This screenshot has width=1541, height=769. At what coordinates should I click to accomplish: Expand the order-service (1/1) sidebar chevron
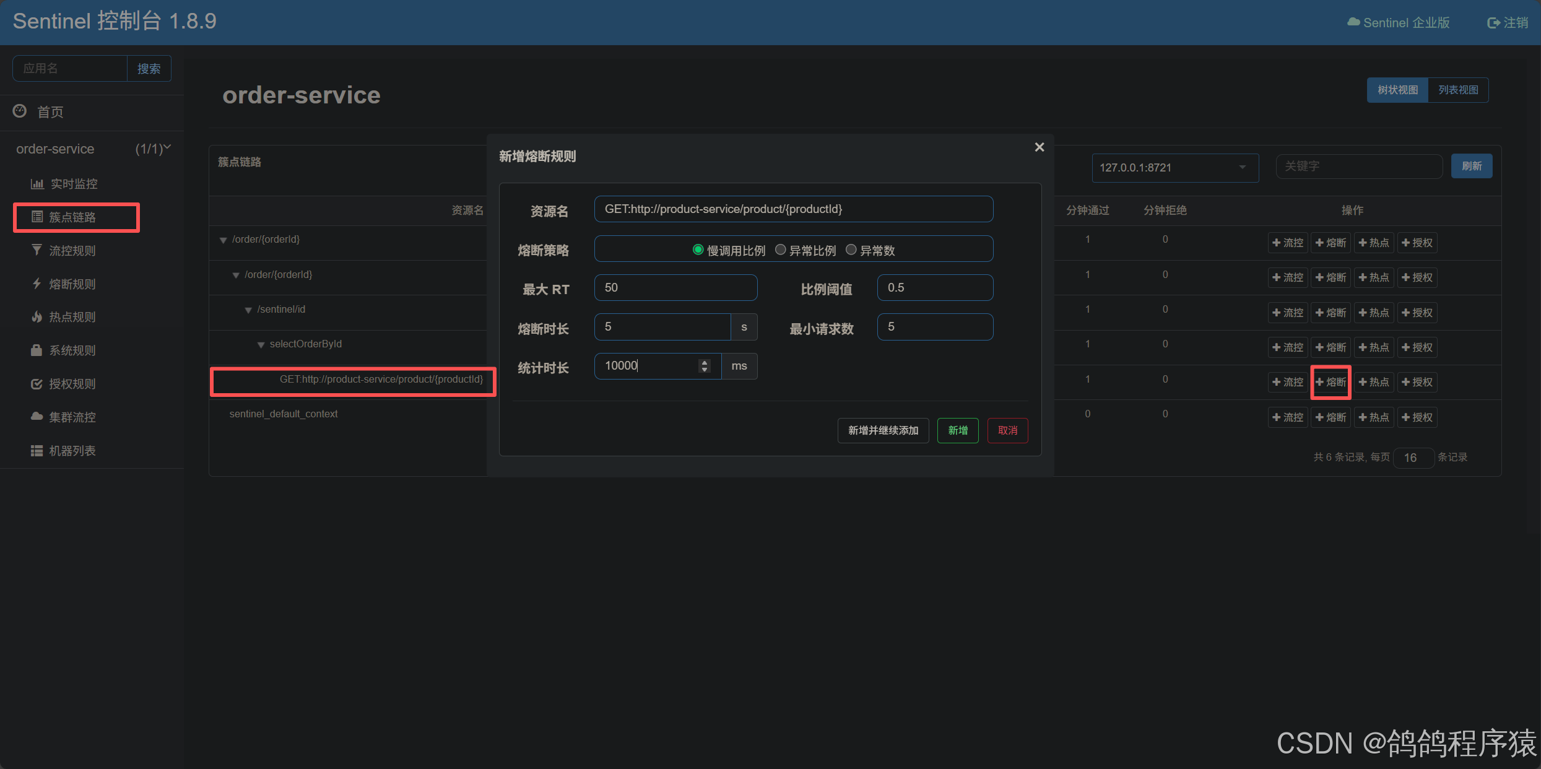click(167, 147)
